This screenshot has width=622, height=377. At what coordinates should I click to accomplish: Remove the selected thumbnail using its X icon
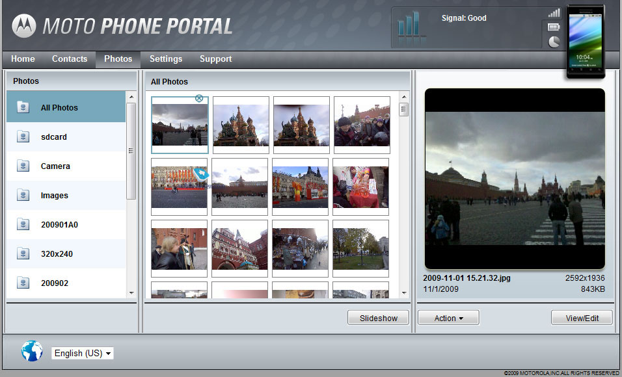tap(199, 98)
